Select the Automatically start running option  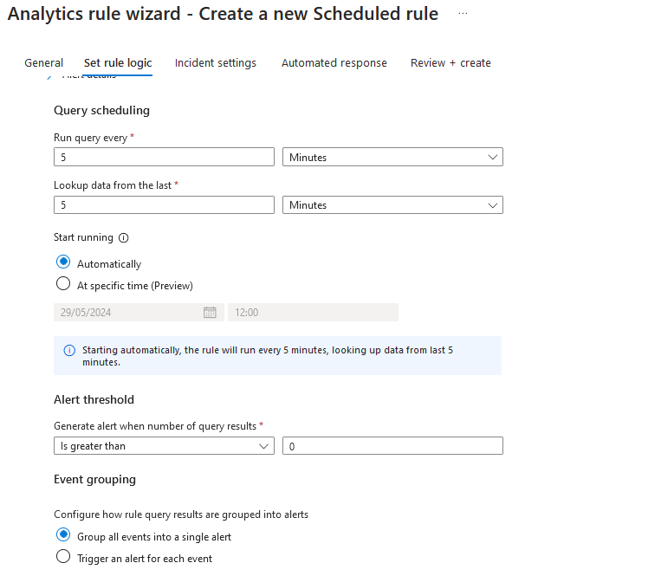(63, 263)
